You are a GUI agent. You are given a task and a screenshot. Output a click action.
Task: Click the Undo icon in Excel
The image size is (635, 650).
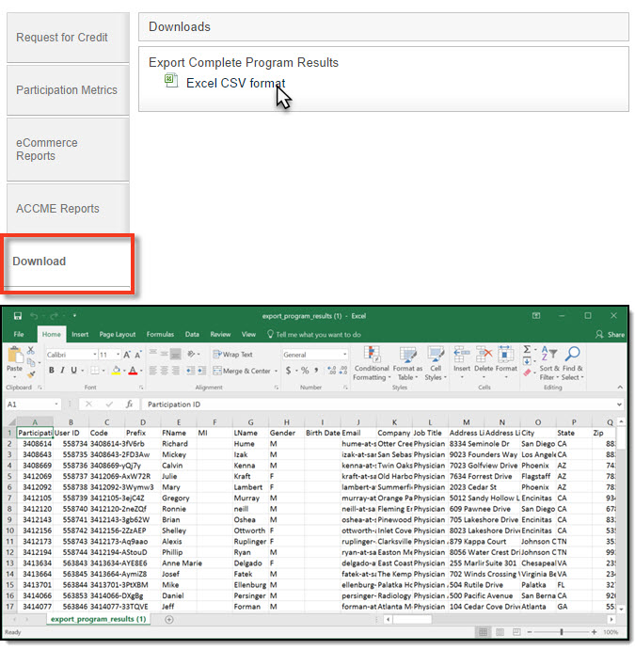pyautogui.click(x=34, y=316)
